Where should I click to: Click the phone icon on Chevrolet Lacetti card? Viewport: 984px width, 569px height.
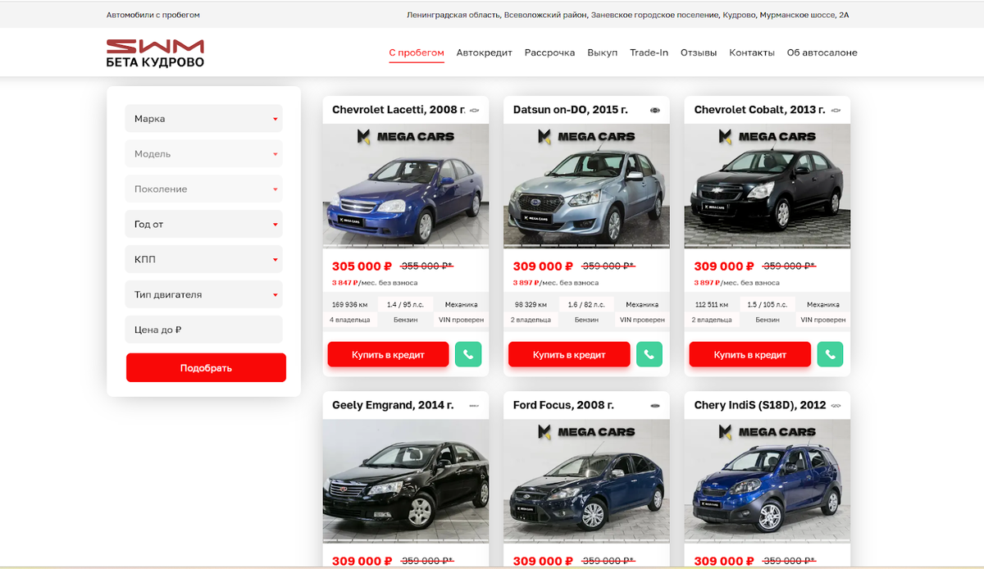468,355
